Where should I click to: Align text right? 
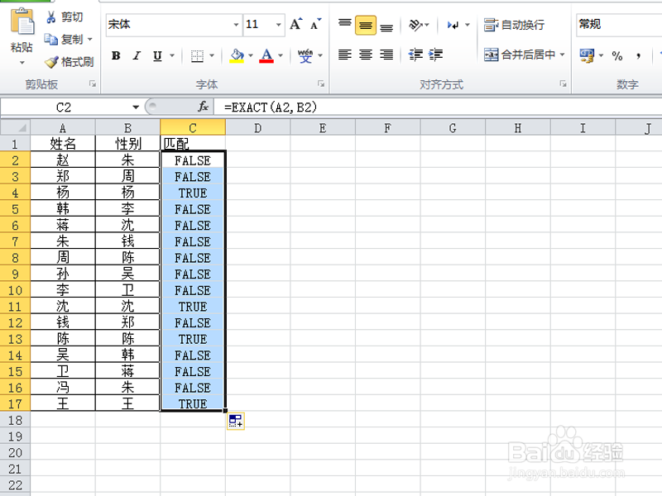pyautogui.click(x=386, y=55)
